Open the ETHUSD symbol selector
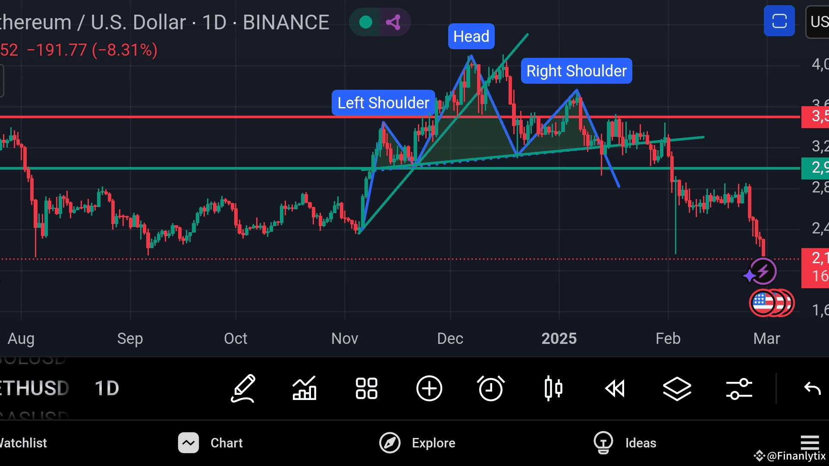 35,388
